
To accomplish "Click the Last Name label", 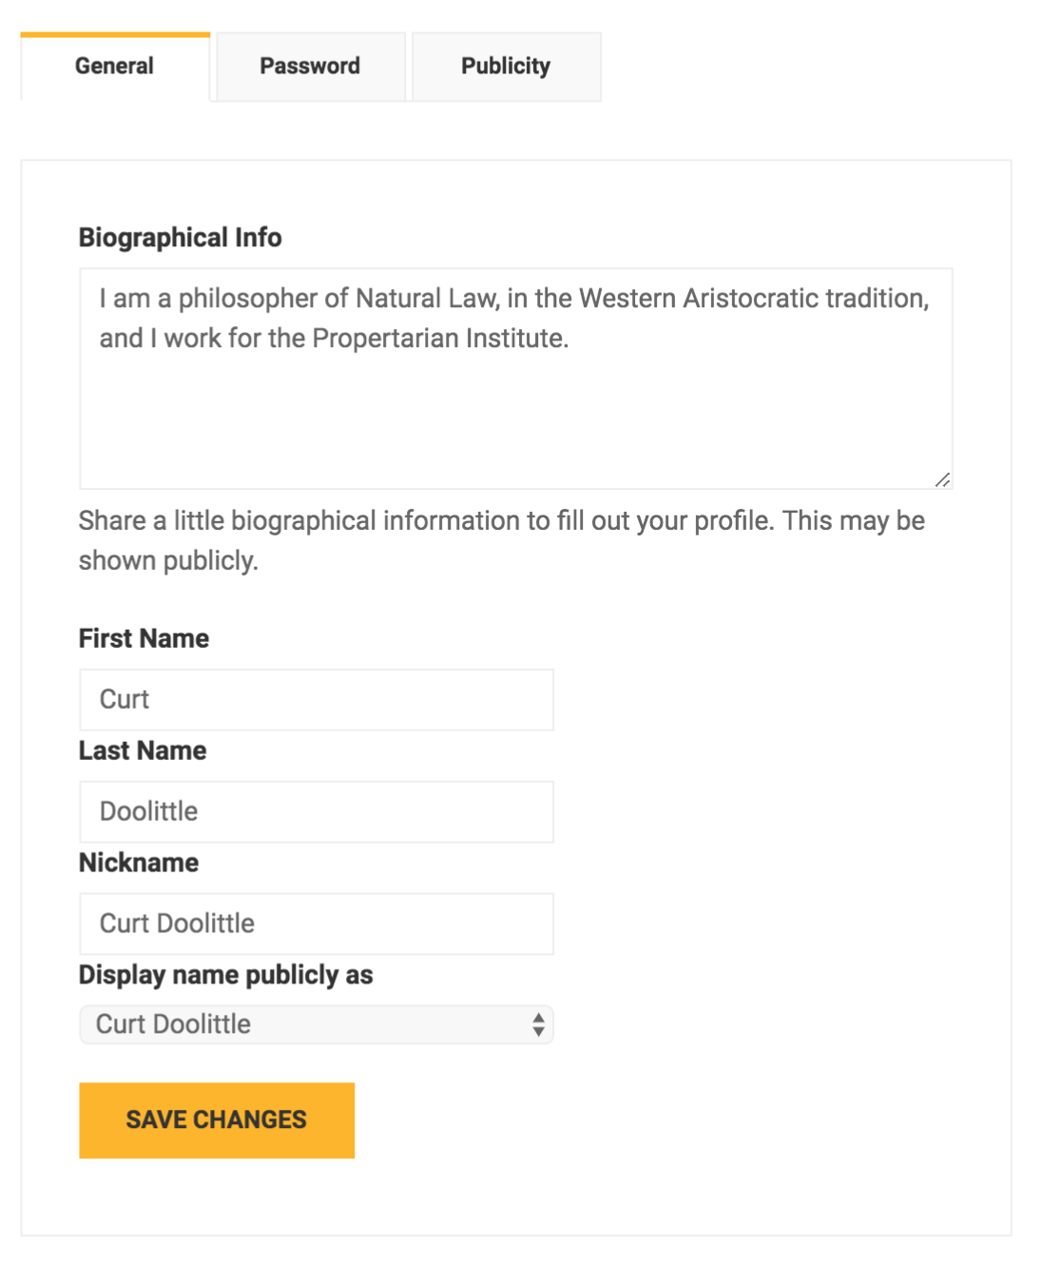I will tap(143, 750).
